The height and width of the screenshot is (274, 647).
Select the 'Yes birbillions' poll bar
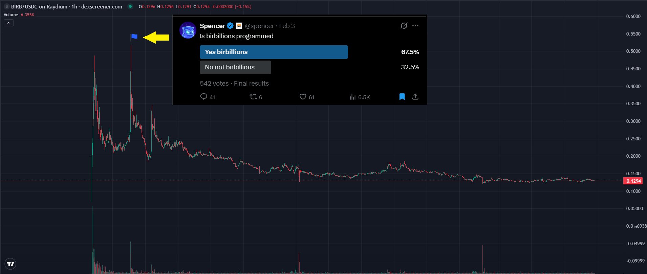tap(274, 52)
